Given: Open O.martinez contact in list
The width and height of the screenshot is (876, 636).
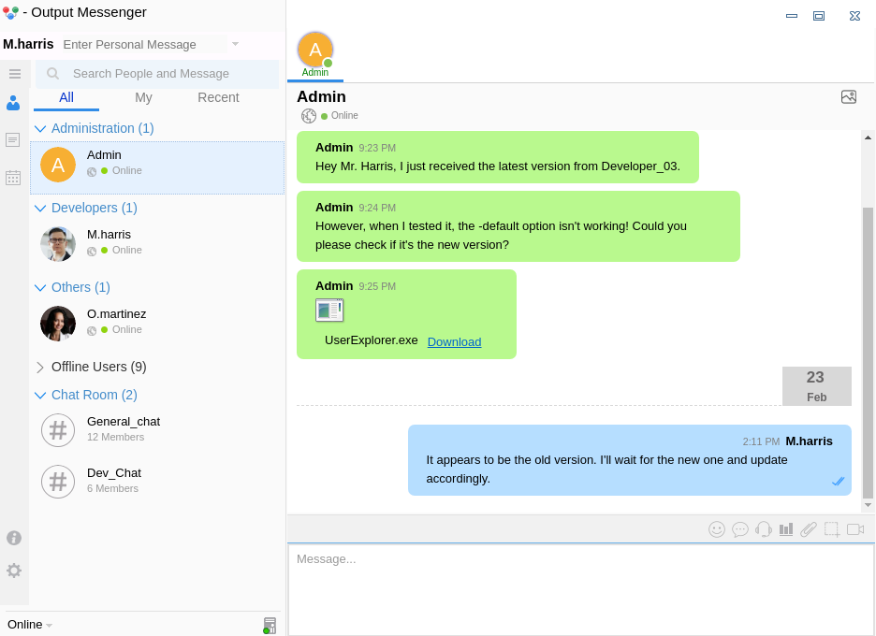Looking at the screenshot, I should (x=157, y=324).
